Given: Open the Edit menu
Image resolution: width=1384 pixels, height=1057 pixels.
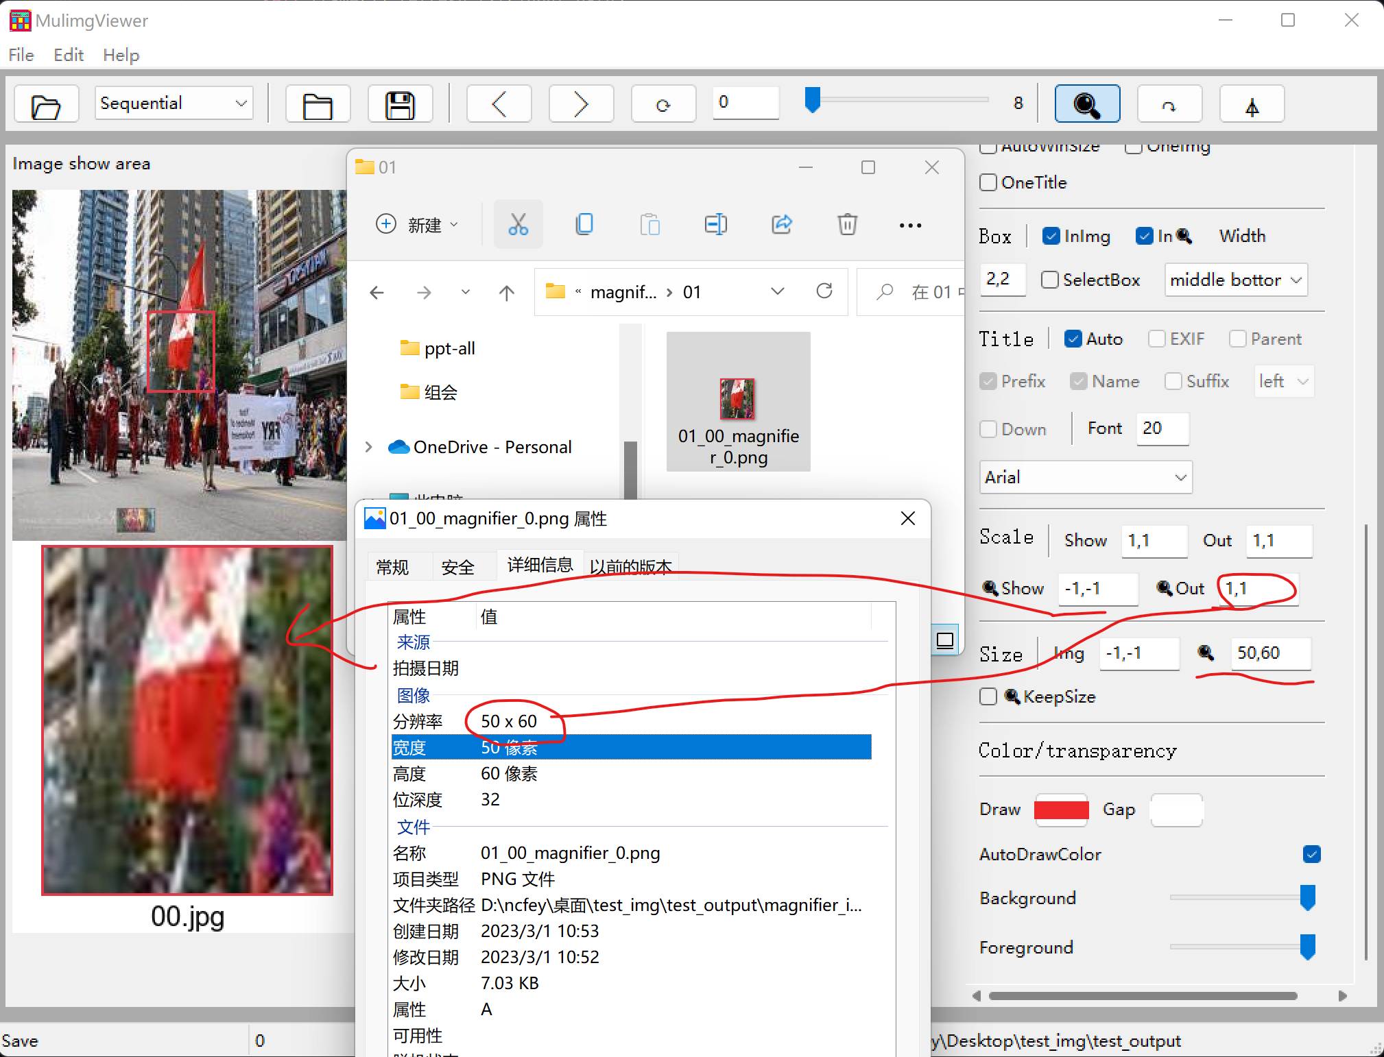Looking at the screenshot, I should click(x=68, y=55).
